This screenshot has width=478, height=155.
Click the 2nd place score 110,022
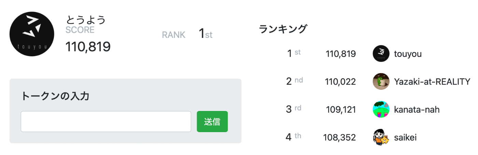coord(341,82)
